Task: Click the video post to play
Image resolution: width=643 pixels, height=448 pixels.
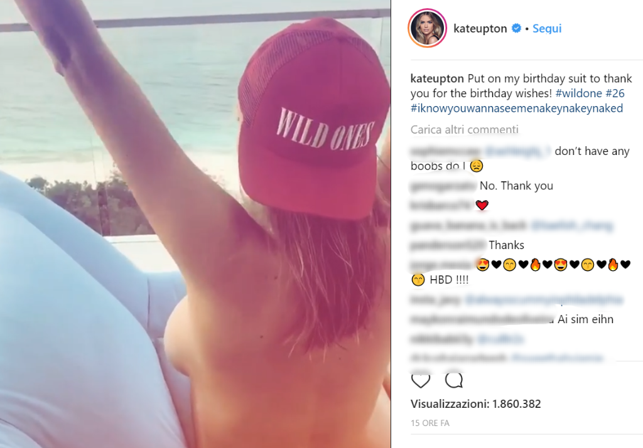Action: pos(195,224)
